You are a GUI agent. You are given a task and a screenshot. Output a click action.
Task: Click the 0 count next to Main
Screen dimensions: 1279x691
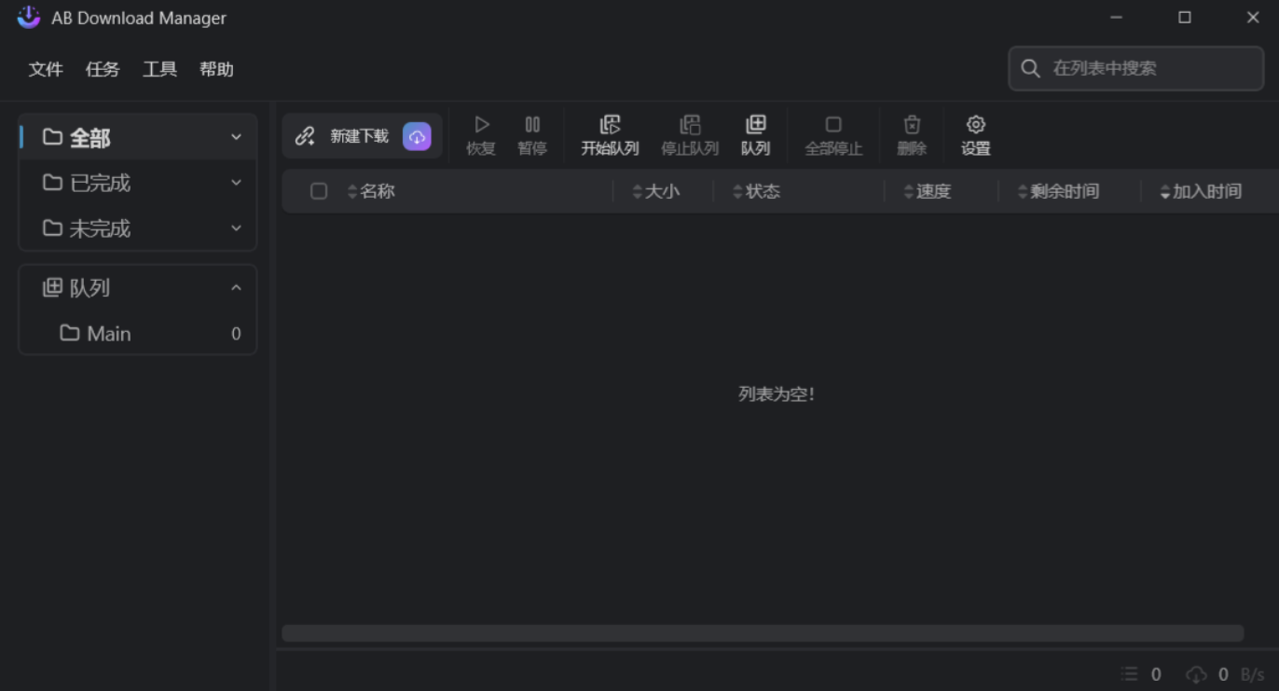pos(236,333)
